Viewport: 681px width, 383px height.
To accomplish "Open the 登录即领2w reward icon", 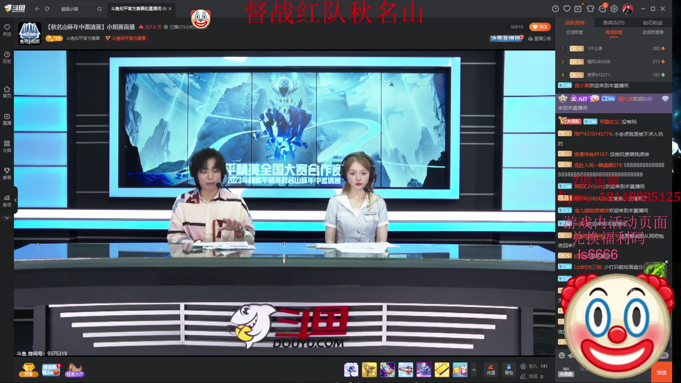I will [x=51, y=370].
